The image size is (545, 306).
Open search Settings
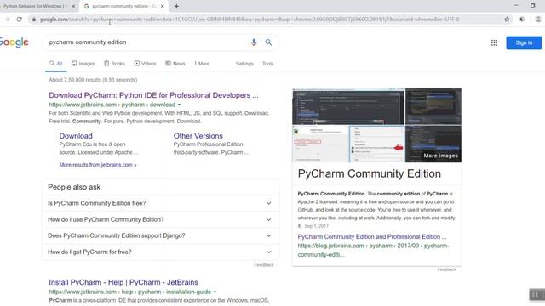click(x=244, y=64)
